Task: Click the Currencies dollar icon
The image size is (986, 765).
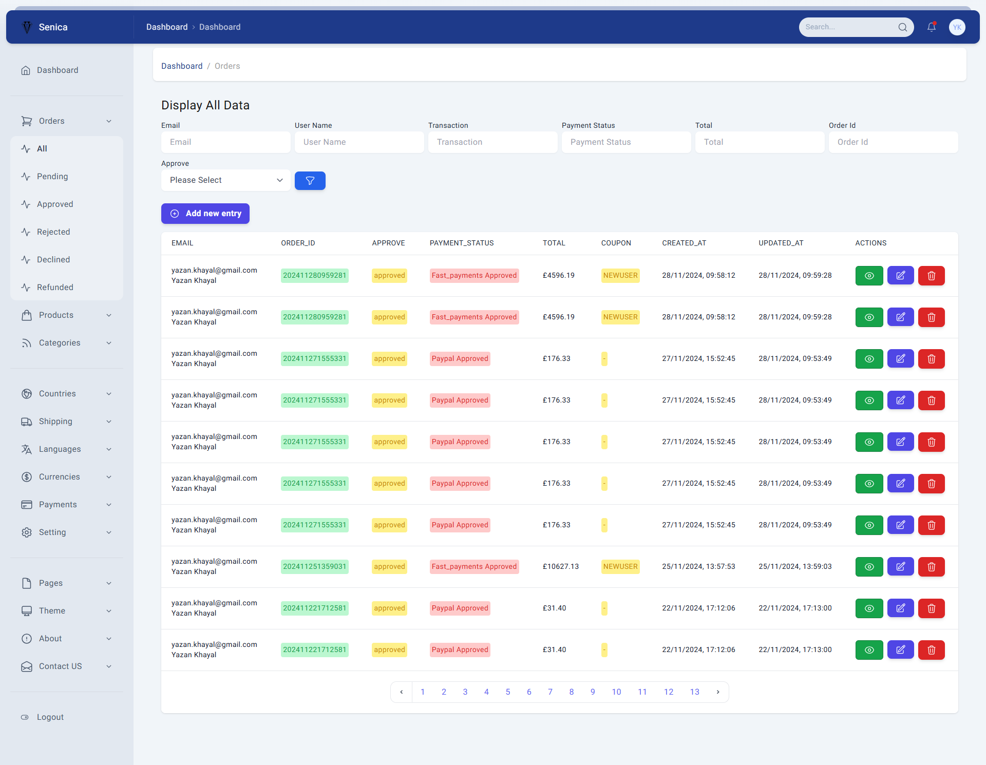Action: [x=27, y=477]
